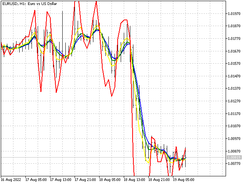The image size is (246, 184).
Task: Click the 1.00970 price axis label
Action: tap(234, 139)
